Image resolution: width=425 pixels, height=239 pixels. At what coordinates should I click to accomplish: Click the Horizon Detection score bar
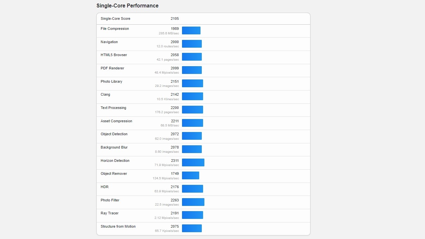(193, 162)
